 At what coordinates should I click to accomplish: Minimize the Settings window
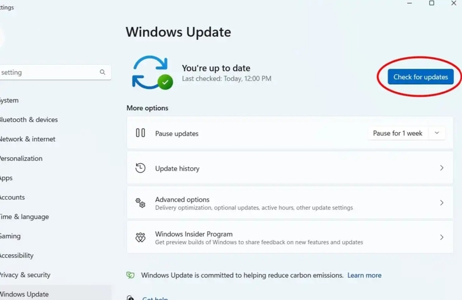(409, 3)
